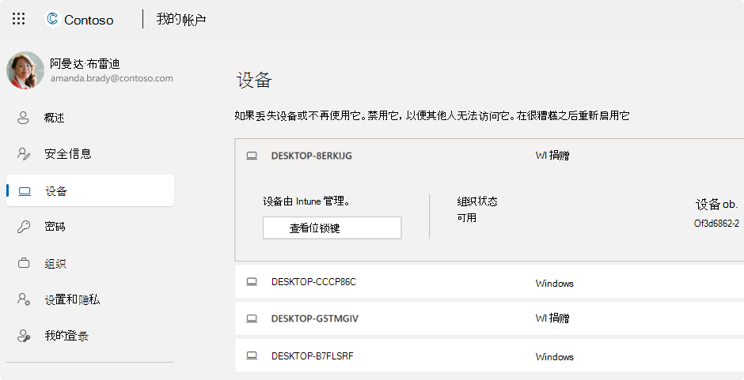Click the 查看位锁键 button

(332, 228)
